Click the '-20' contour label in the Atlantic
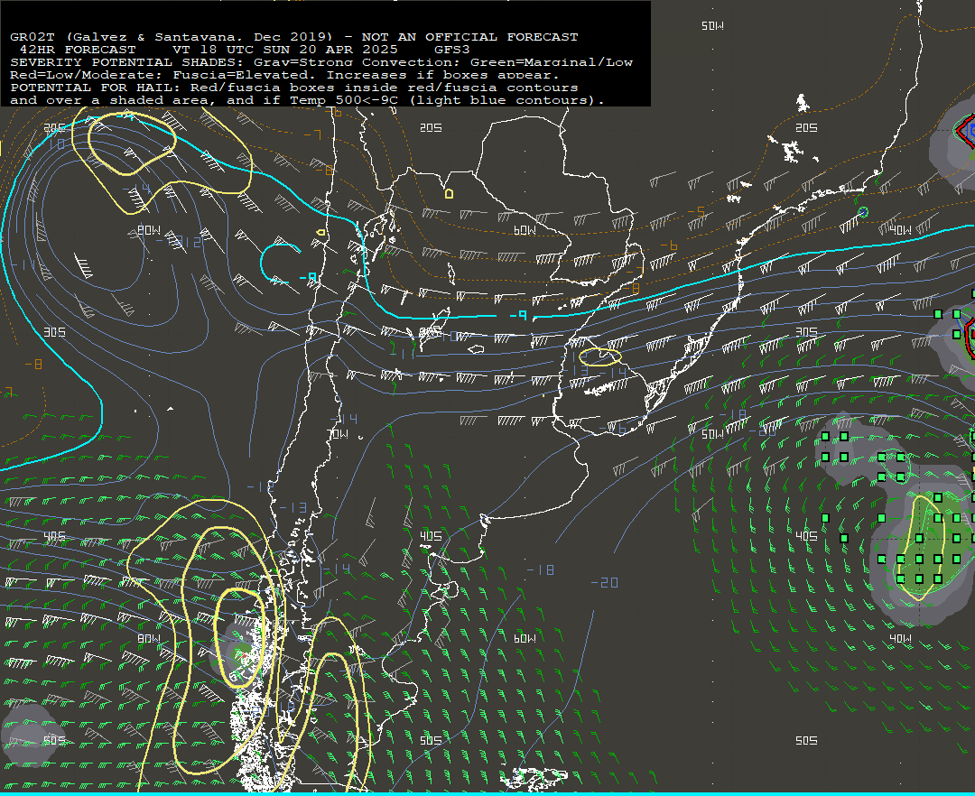The height and width of the screenshot is (796, 975). 604,582
